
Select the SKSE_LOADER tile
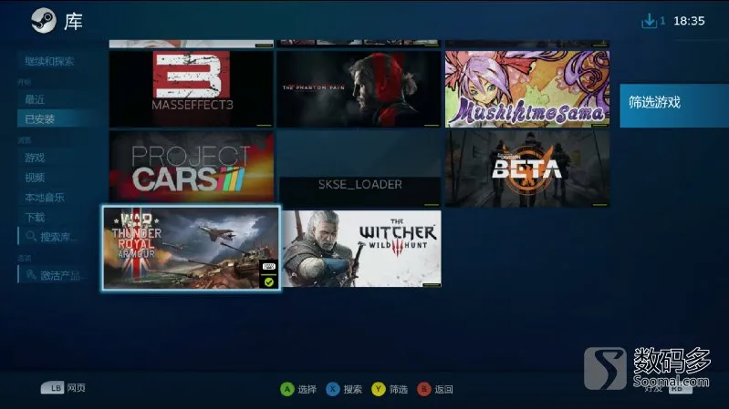tap(359, 169)
